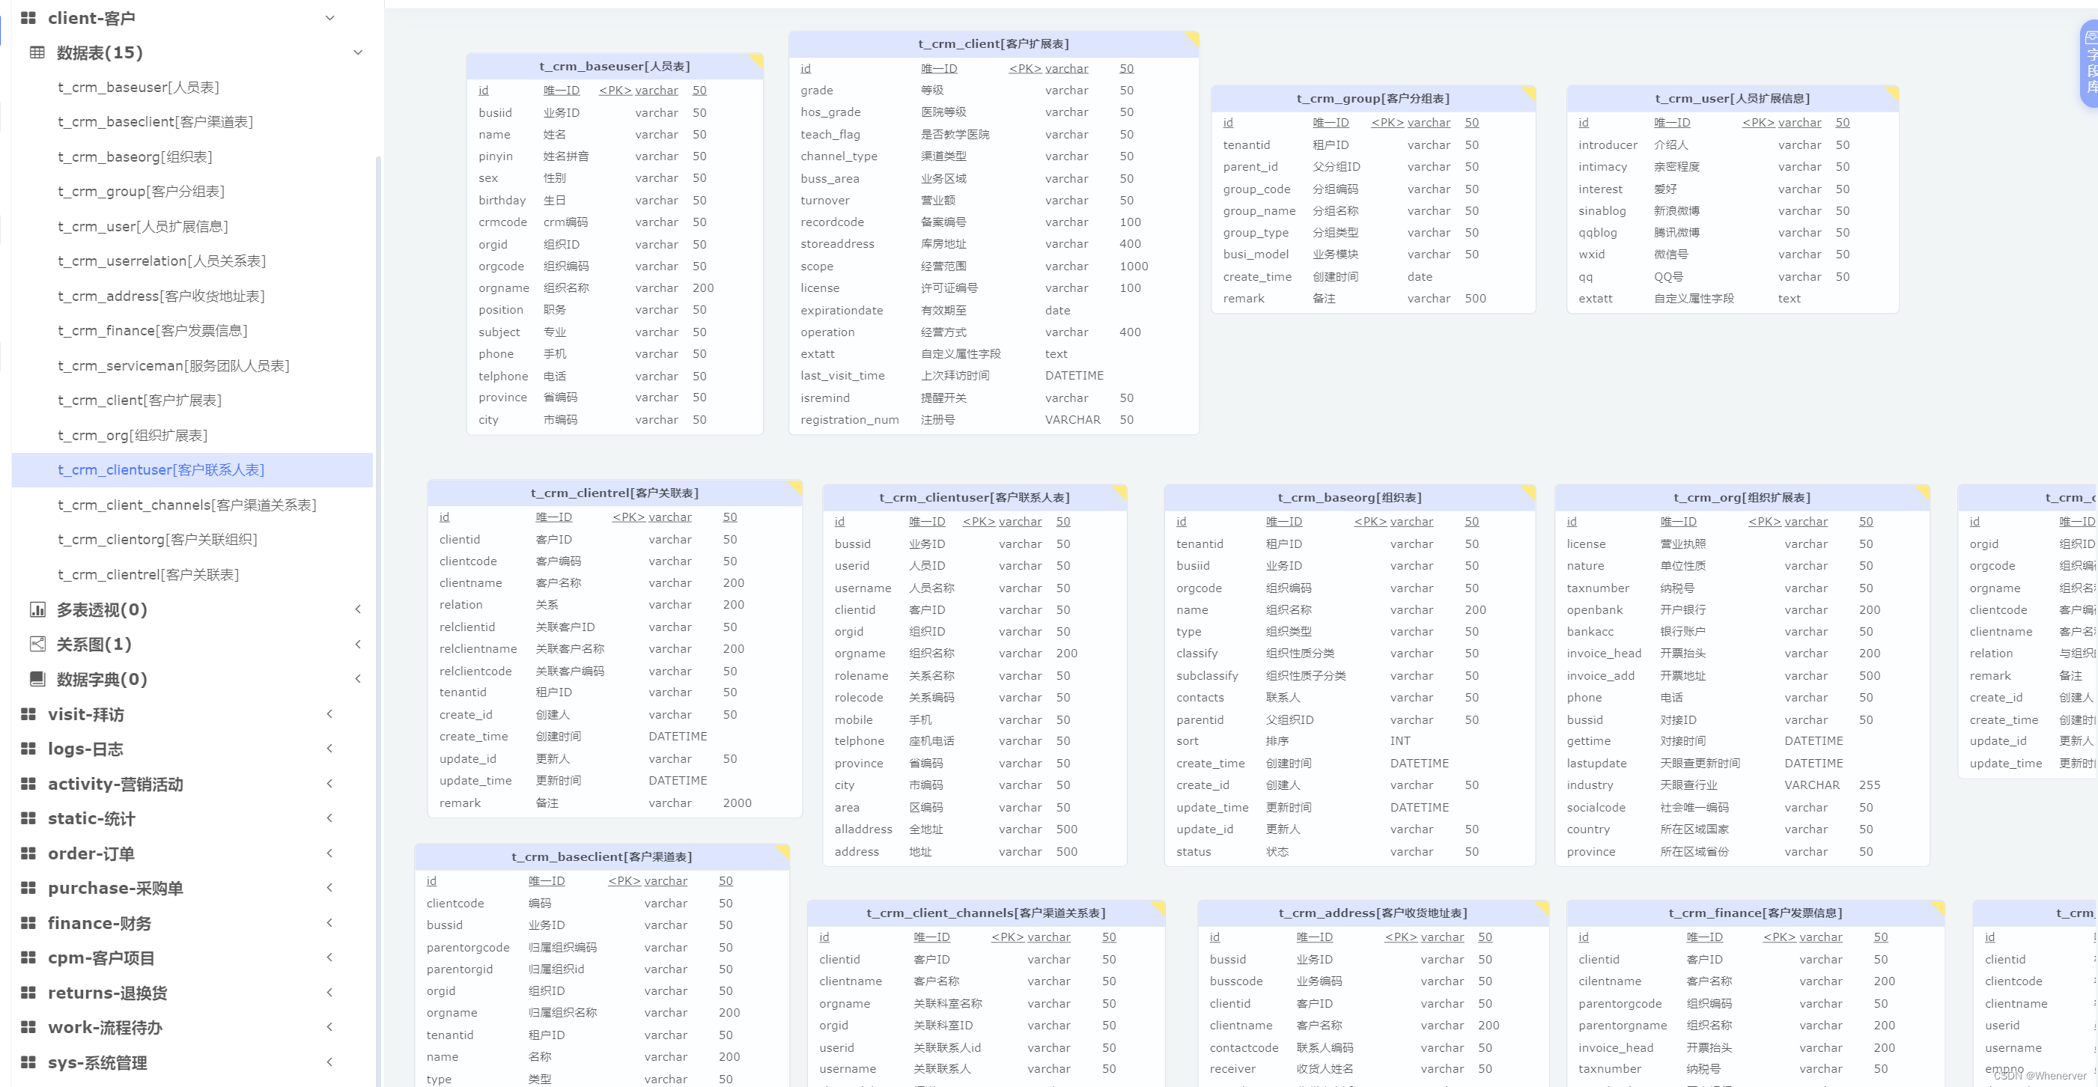The image size is (2098, 1087).
Task: Click the purchase-采购单 module icon
Action: [x=28, y=888]
